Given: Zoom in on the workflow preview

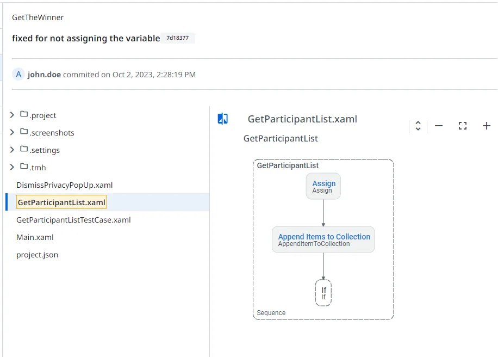Looking at the screenshot, I should point(487,126).
